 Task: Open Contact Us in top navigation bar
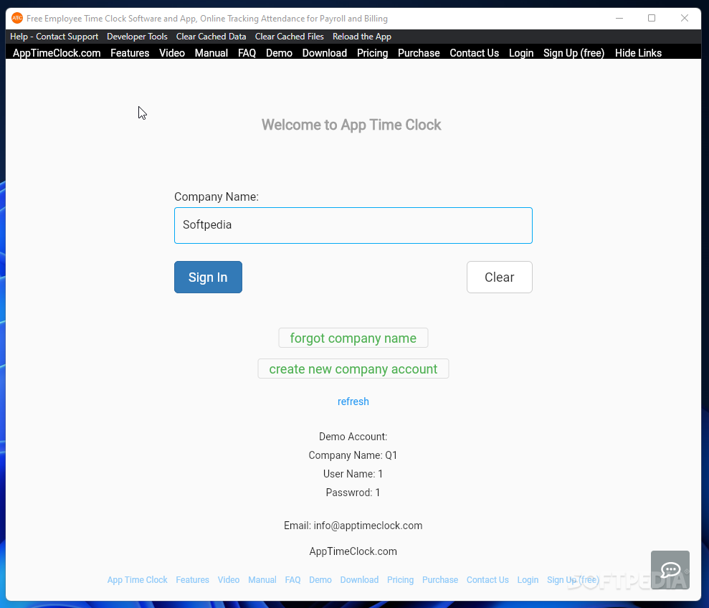point(475,53)
